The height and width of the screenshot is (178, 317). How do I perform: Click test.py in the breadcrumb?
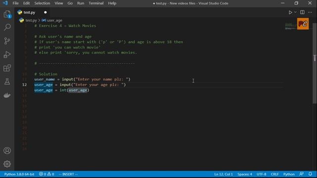pyautogui.click(x=31, y=20)
